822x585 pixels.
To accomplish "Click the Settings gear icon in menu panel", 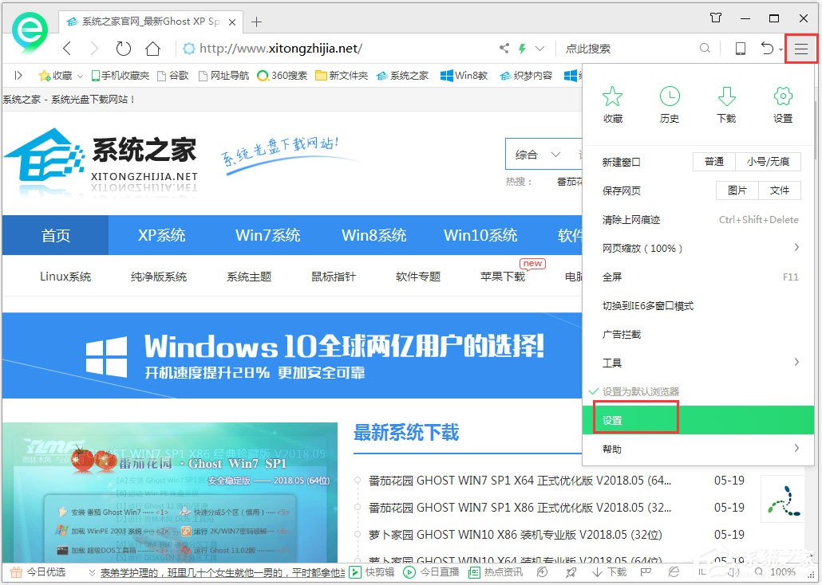I will coord(782,104).
